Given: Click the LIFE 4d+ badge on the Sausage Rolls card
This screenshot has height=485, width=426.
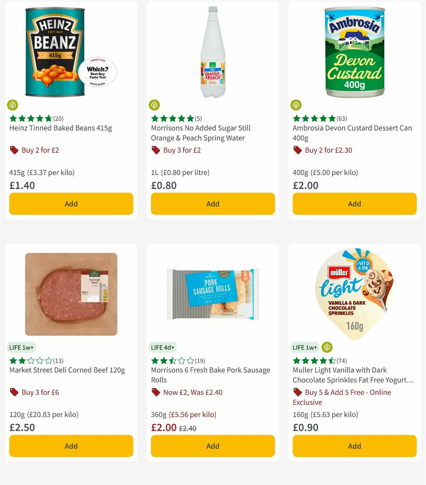Looking at the screenshot, I should coord(163,347).
